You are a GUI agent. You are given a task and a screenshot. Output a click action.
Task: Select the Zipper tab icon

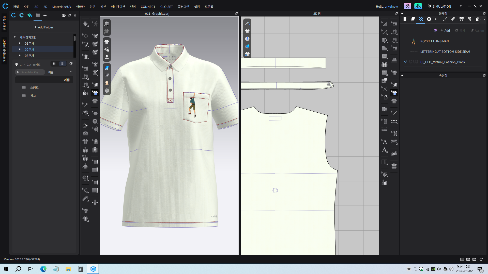[470, 19]
